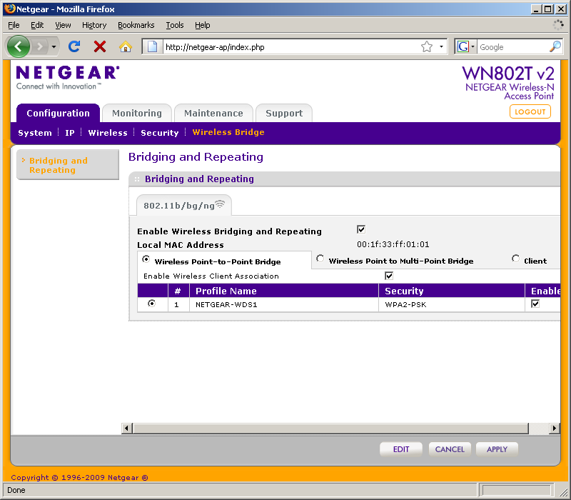Click the Firefox activity throbber icon
The width and height of the screenshot is (571, 500).
(x=558, y=25)
